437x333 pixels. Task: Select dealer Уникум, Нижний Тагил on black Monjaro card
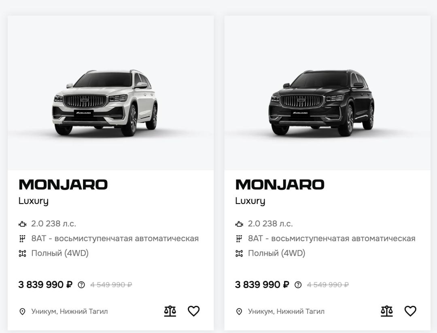[286, 312]
